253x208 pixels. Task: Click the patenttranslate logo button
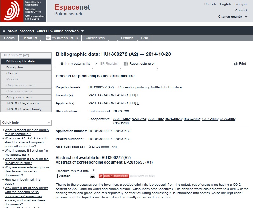click(x=114, y=176)
